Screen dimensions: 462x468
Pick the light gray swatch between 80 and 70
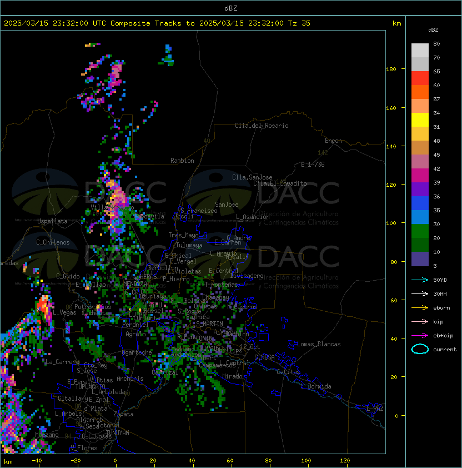coord(420,51)
